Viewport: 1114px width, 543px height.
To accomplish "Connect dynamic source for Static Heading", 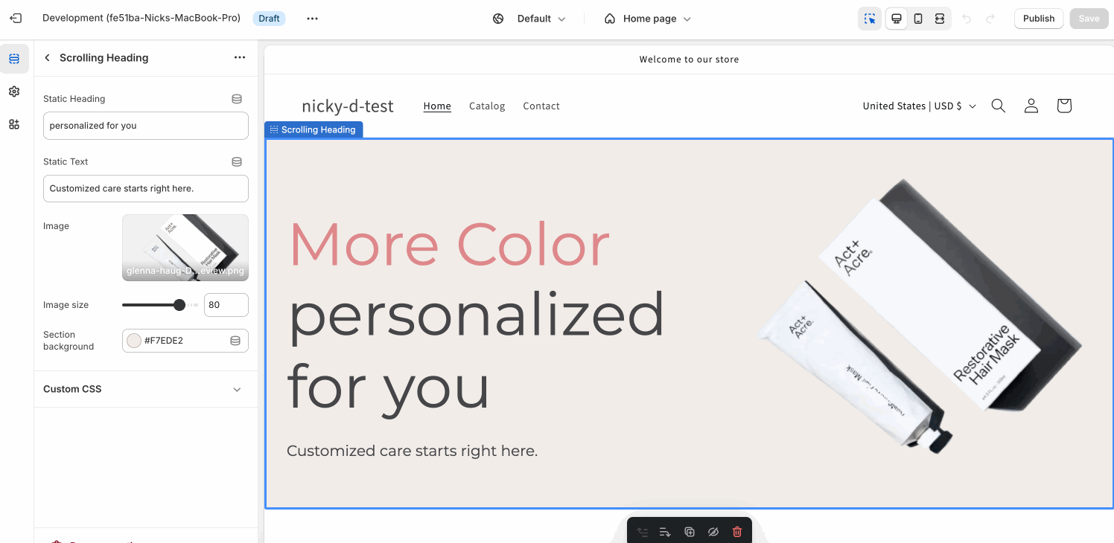I will coord(237,99).
